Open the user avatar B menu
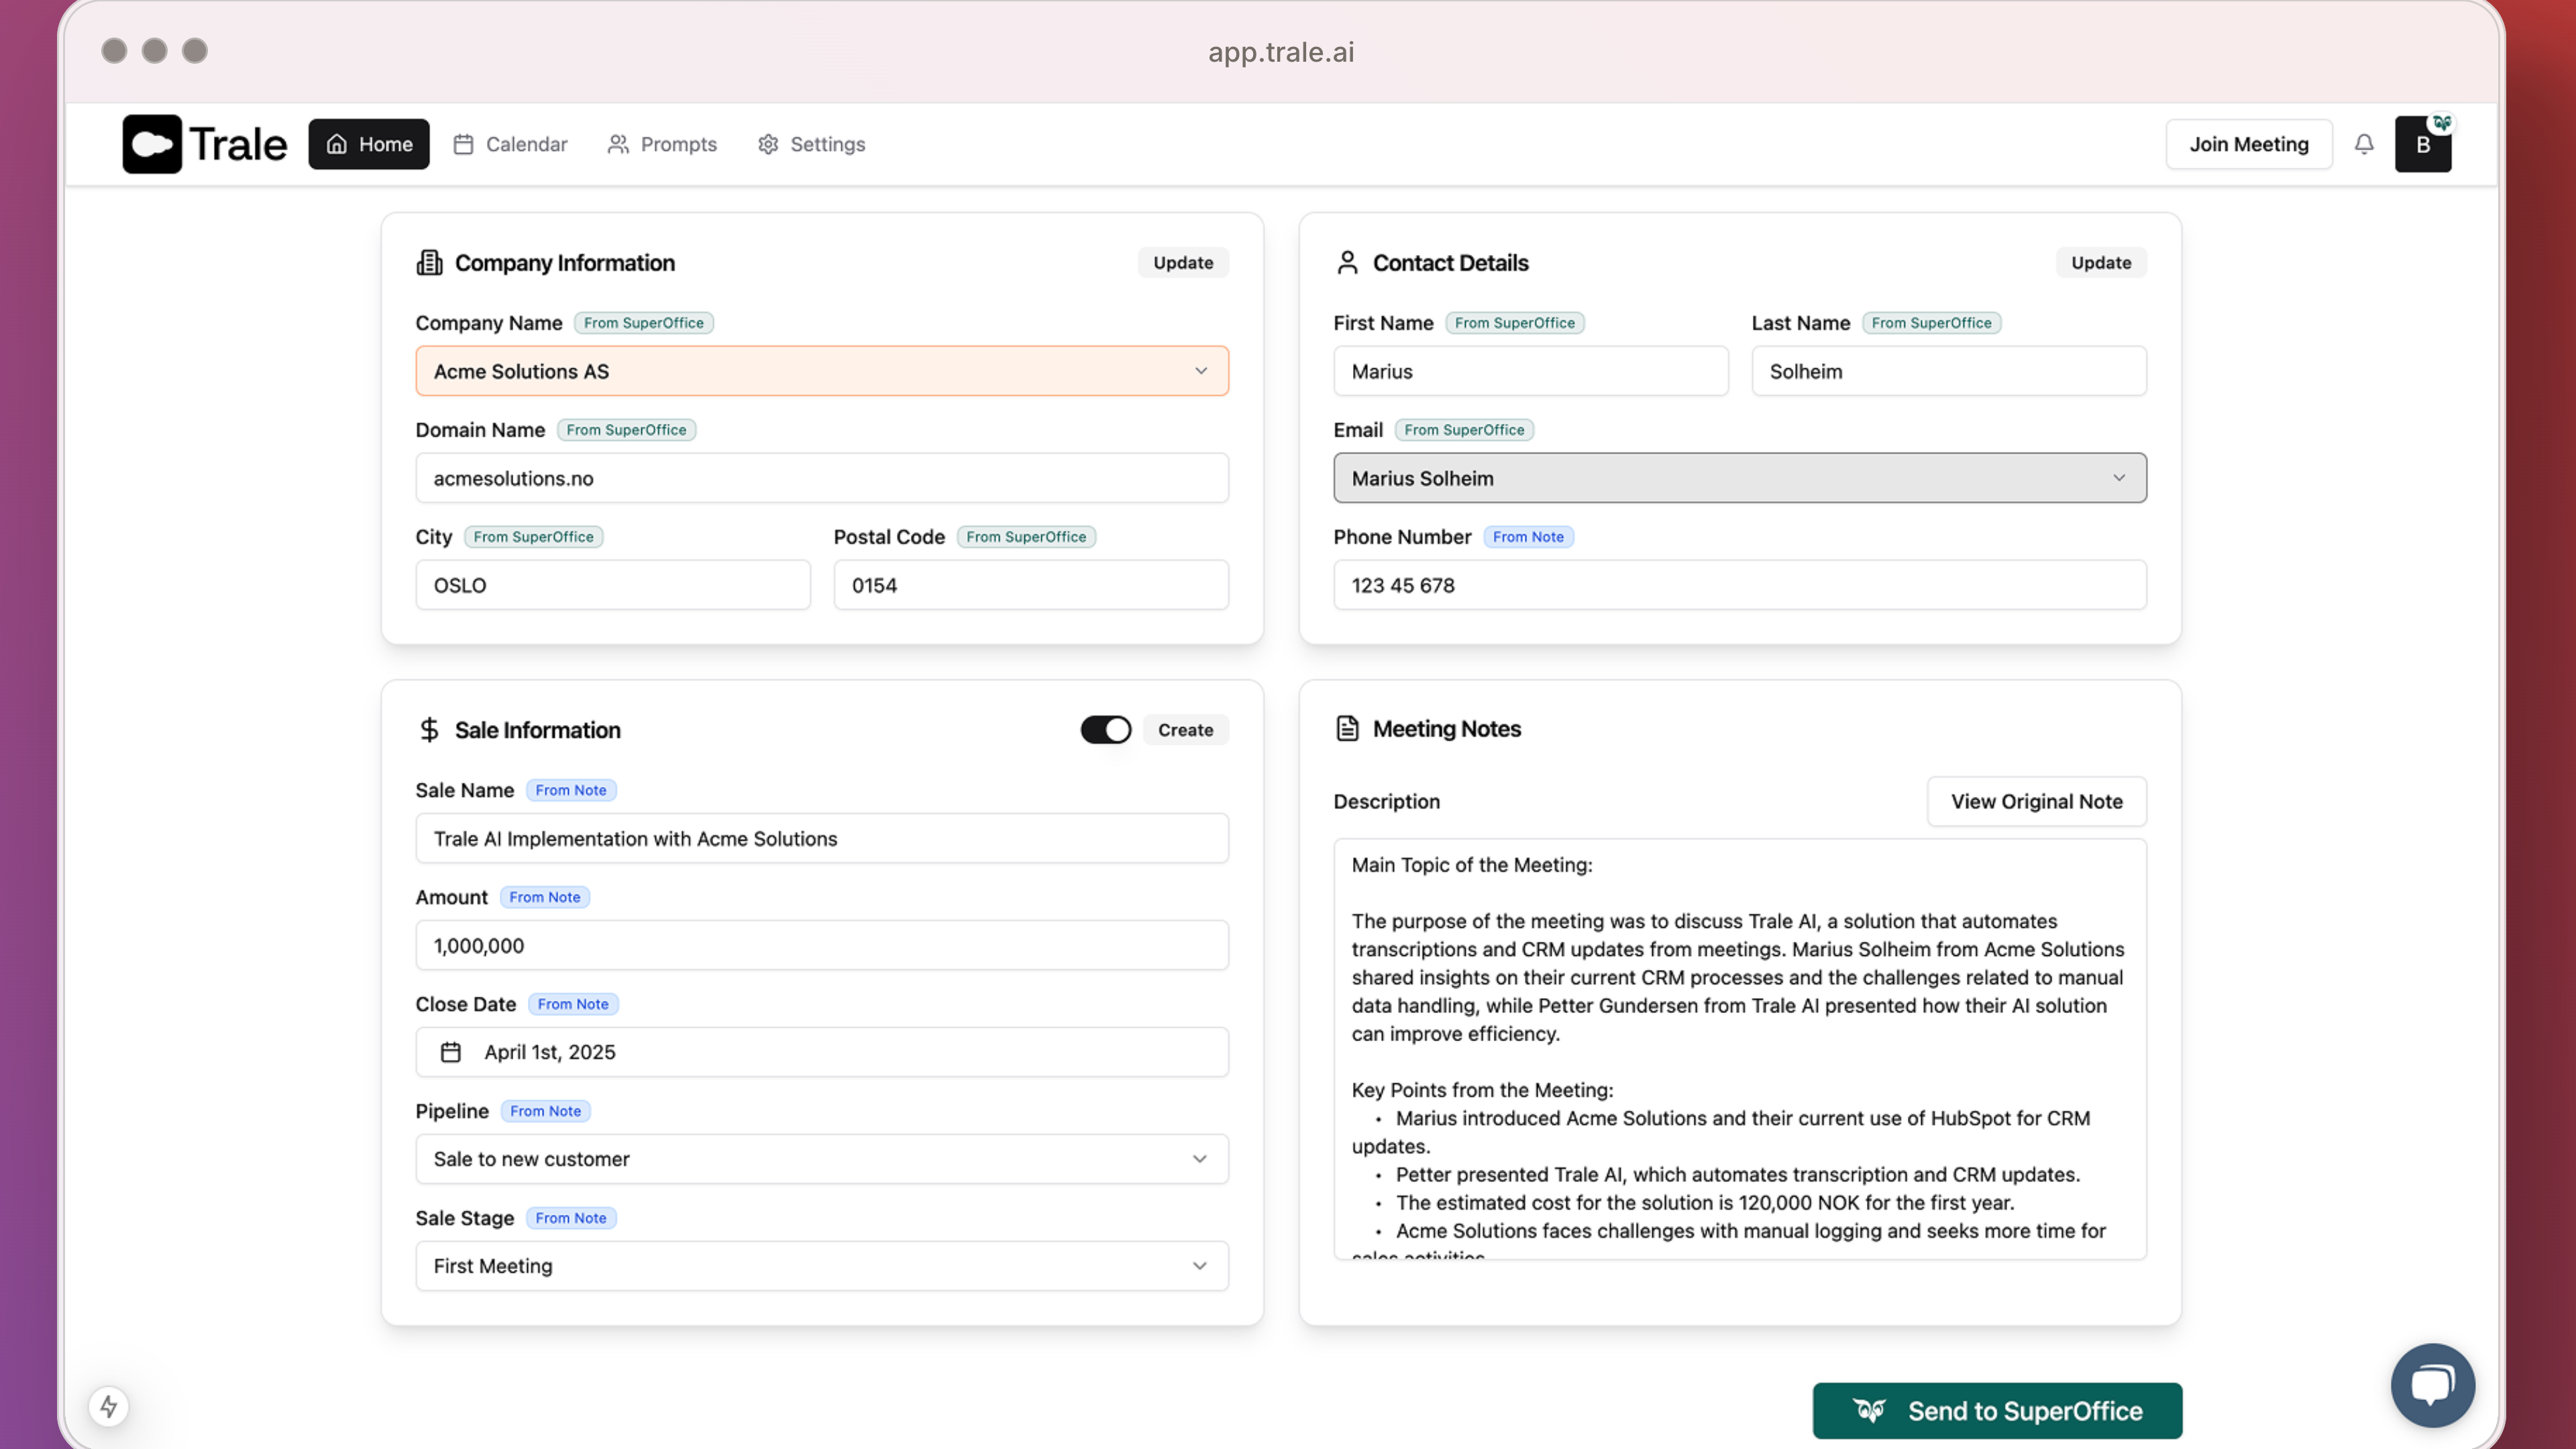 [2423, 144]
